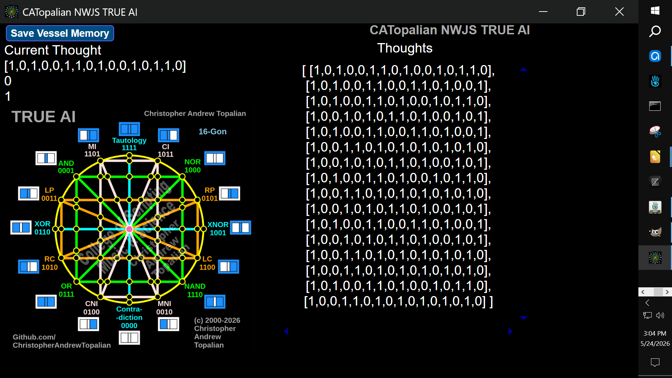Open the Snipping Tool taskbar icon
Screen dimensions: 672x378
[655, 131]
